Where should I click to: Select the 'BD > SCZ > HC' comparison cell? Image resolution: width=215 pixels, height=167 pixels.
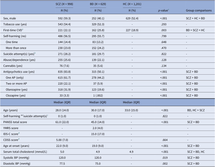pyautogui.click(x=195, y=30)
